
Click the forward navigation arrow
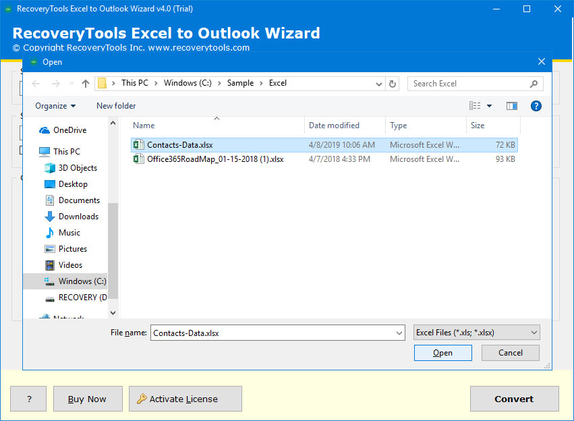55,84
